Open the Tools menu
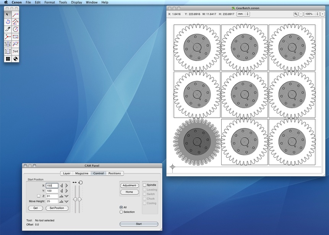329x235 pixels. (x=63, y=2)
